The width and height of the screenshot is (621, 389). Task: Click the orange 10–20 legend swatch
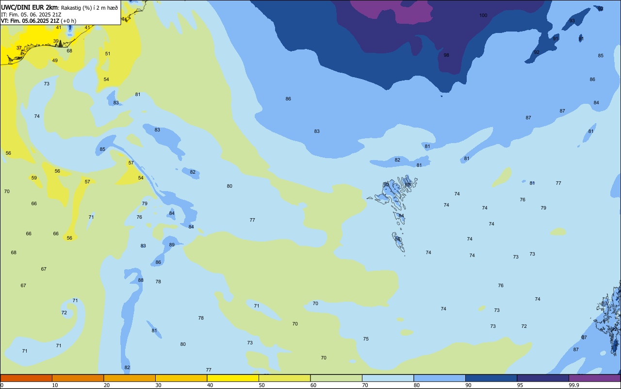coord(78,378)
